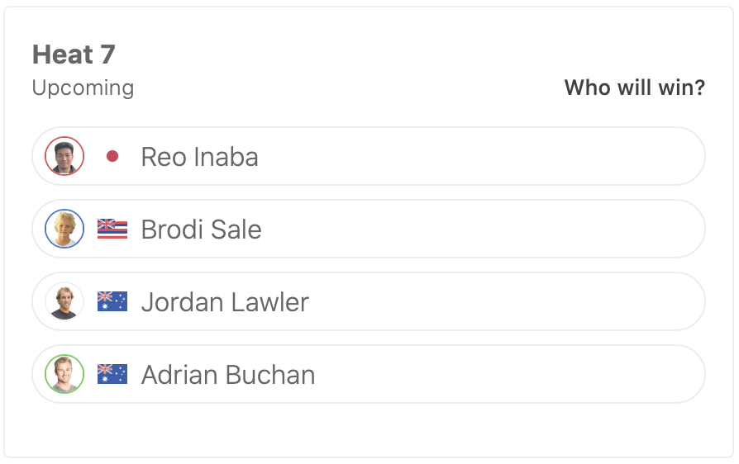Click Reo Inaba's avatar photo

point(64,156)
